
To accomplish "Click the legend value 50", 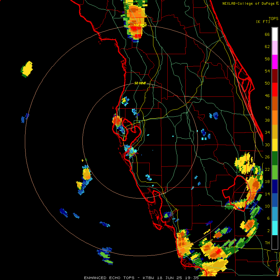I will (x=267, y=83).
